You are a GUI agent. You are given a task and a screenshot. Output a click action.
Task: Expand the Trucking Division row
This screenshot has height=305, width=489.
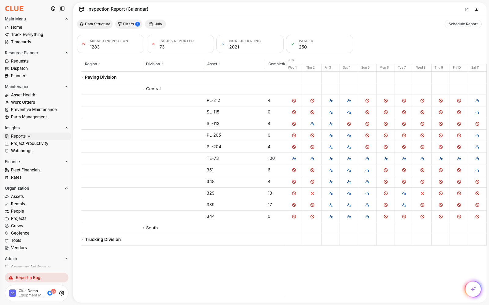coord(83,239)
